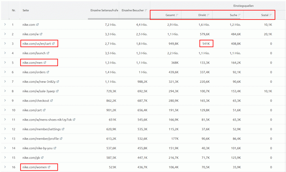Select the 164,2K Suche value
286x172 pixels.
tap(236, 63)
